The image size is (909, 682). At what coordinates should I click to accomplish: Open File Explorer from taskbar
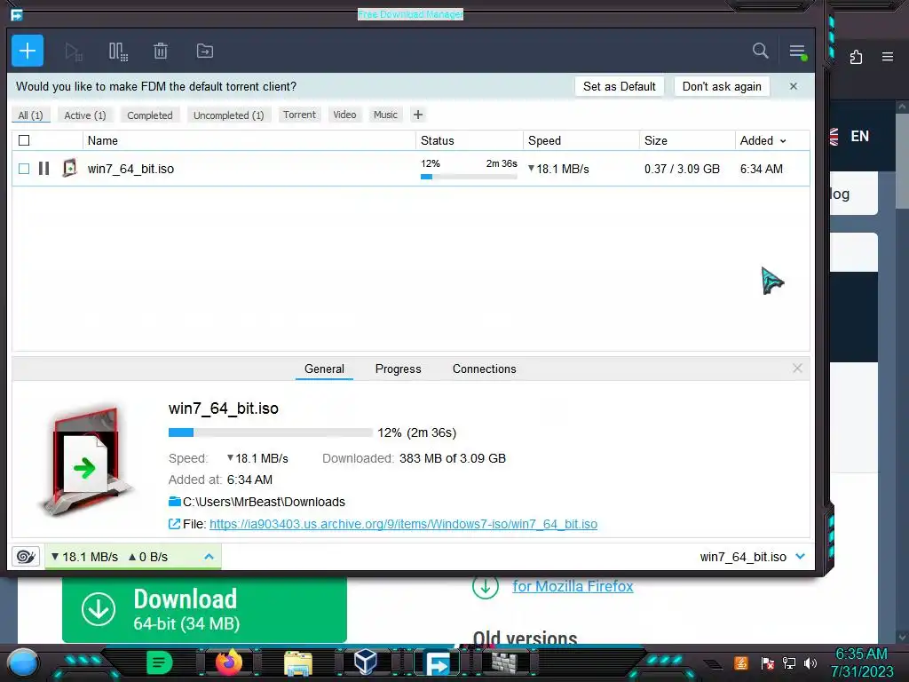coord(298,663)
